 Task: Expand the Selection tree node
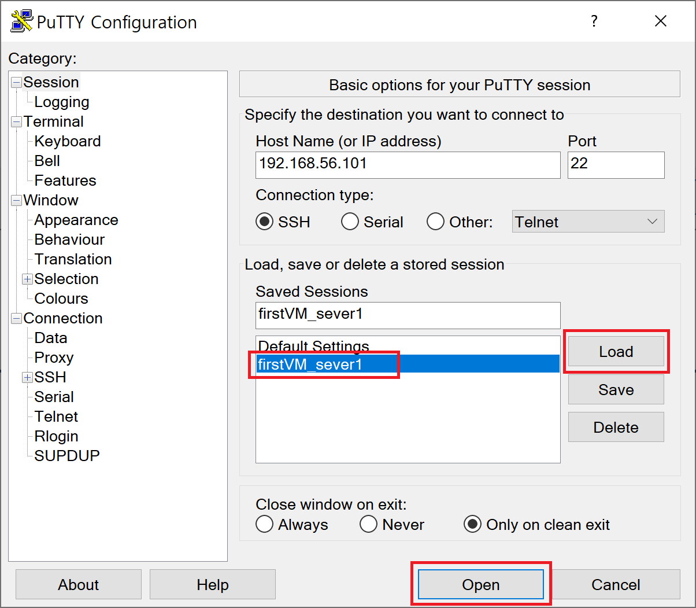27,279
